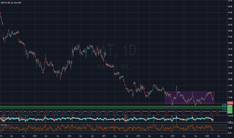Open the May 2014 dividend marker
The width and height of the screenshot is (234, 138).
point(14,112)
